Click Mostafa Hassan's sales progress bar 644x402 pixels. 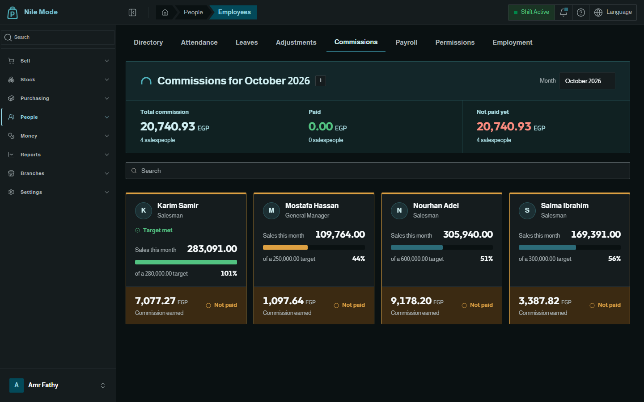point(314,247)
